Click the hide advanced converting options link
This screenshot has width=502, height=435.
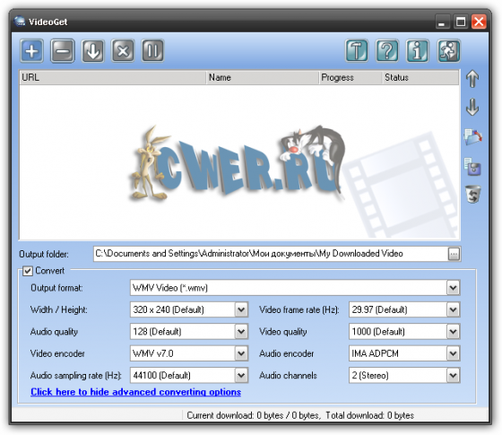click(135, 392)
